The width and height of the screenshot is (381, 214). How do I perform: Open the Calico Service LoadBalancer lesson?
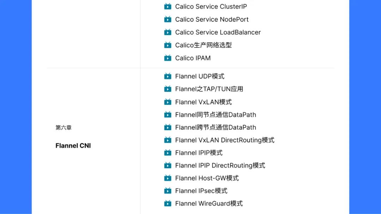[x=218, y=32]
